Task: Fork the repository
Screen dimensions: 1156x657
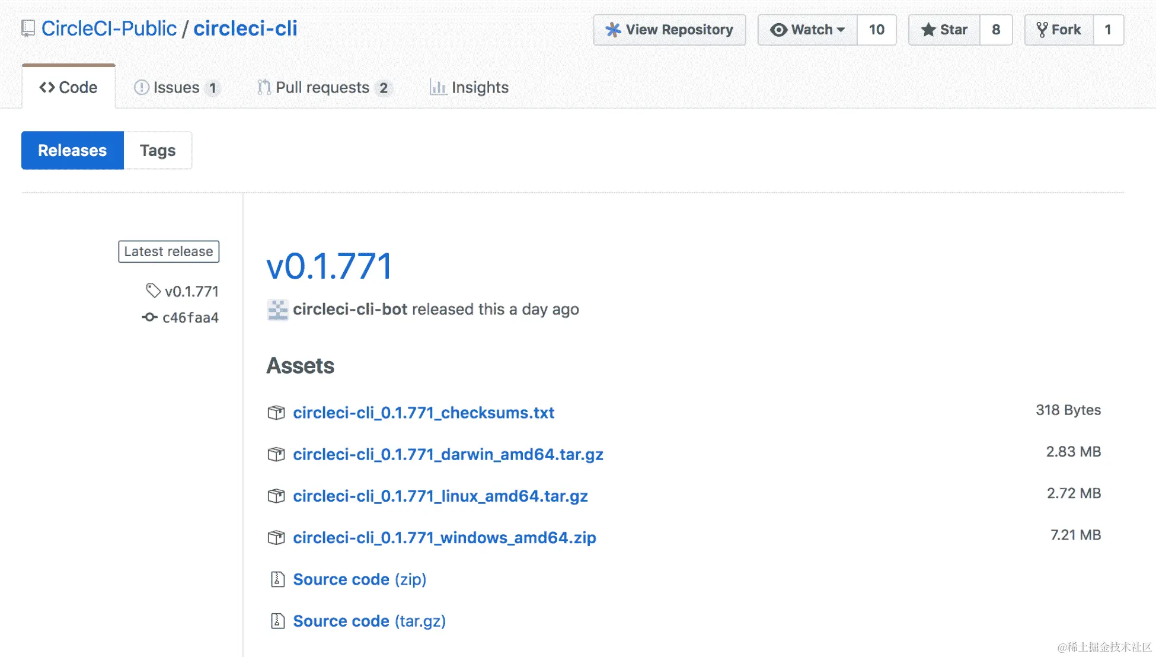Action: pyautogui.click(x=1059, y=30)
